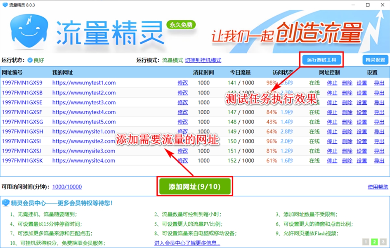Open 设置 for www.mysite2.com row
Screen dimensions: 390x248
(x=362, y=141)
